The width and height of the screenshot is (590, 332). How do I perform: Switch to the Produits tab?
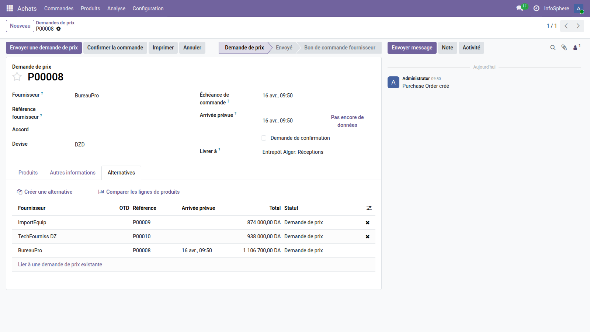(x=28, y=173)
